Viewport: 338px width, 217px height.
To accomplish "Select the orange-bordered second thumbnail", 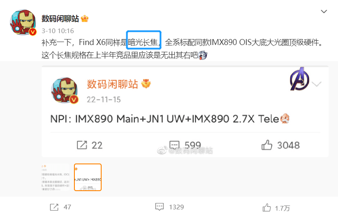I will tap(88, 178).
